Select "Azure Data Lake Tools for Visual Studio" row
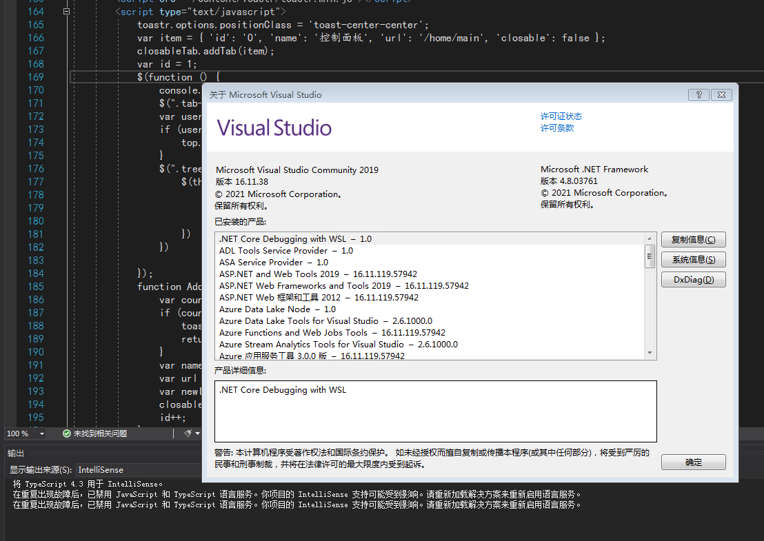Screen dimensions: 764x541 pyautogui.click(x=430, y=320)
